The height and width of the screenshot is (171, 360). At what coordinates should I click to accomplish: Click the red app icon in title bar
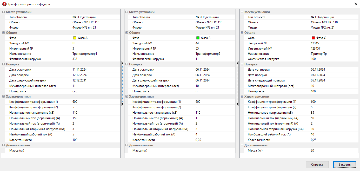[x=4, y=4]
